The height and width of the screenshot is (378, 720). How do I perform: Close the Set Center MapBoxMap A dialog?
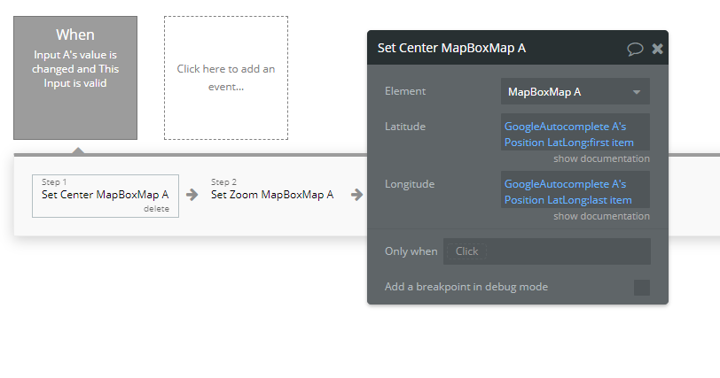658,49
